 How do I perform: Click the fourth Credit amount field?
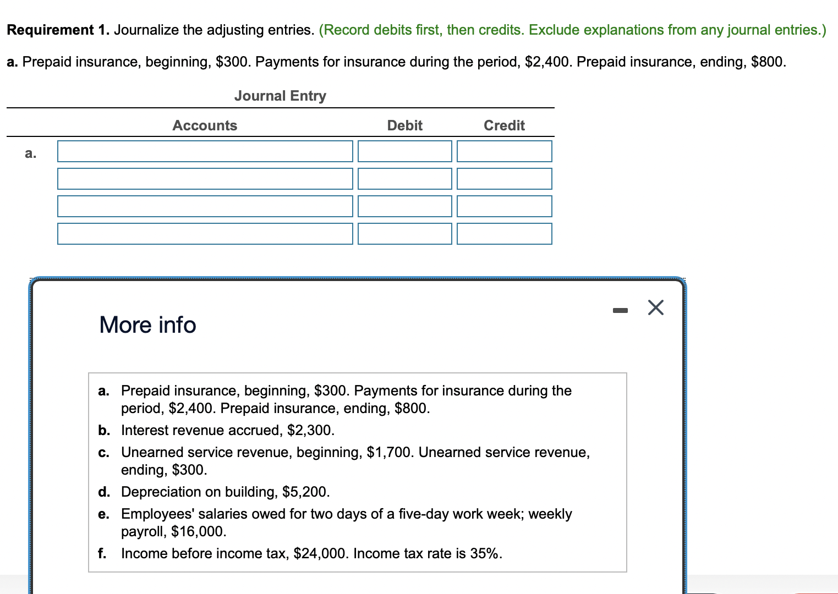(504, 234)
